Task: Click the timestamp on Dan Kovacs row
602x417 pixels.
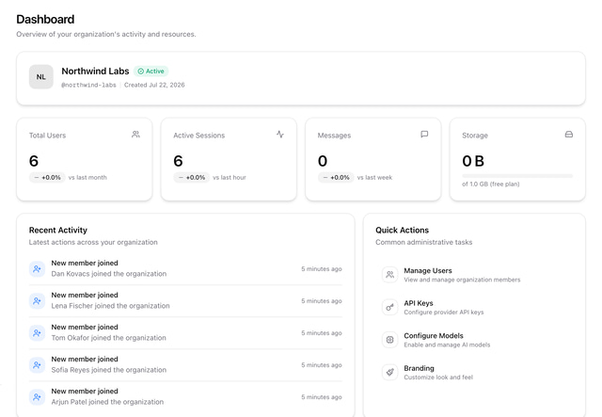Action: [322, 269]
